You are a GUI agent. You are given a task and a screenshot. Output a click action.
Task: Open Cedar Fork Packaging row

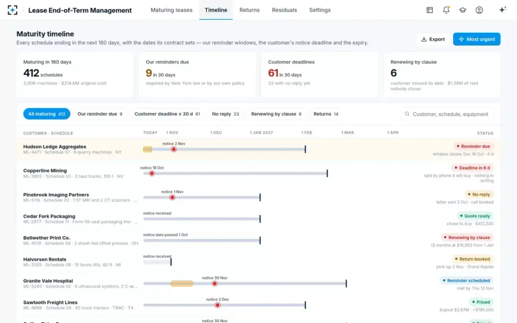[258, 219]
